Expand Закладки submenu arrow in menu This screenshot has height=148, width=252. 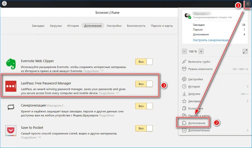248,101
